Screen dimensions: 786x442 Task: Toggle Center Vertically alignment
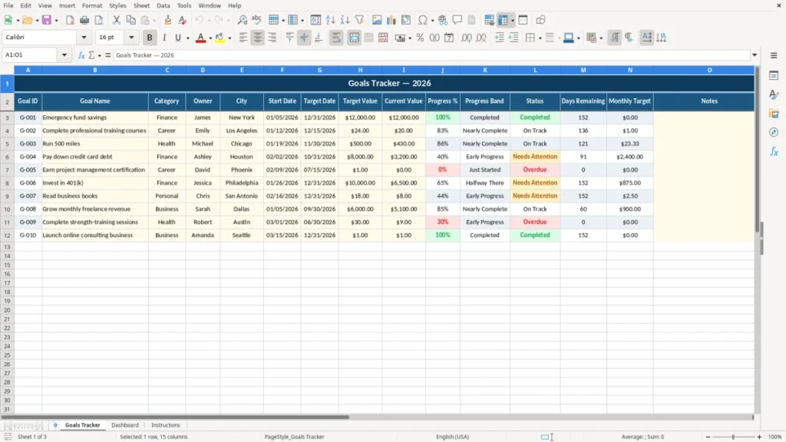(x=304, y=38)
